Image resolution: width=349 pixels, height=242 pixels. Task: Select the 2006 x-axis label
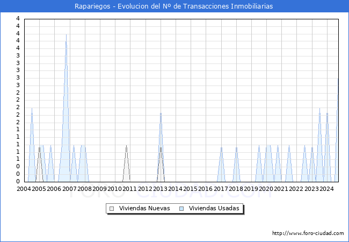[54, 189]
